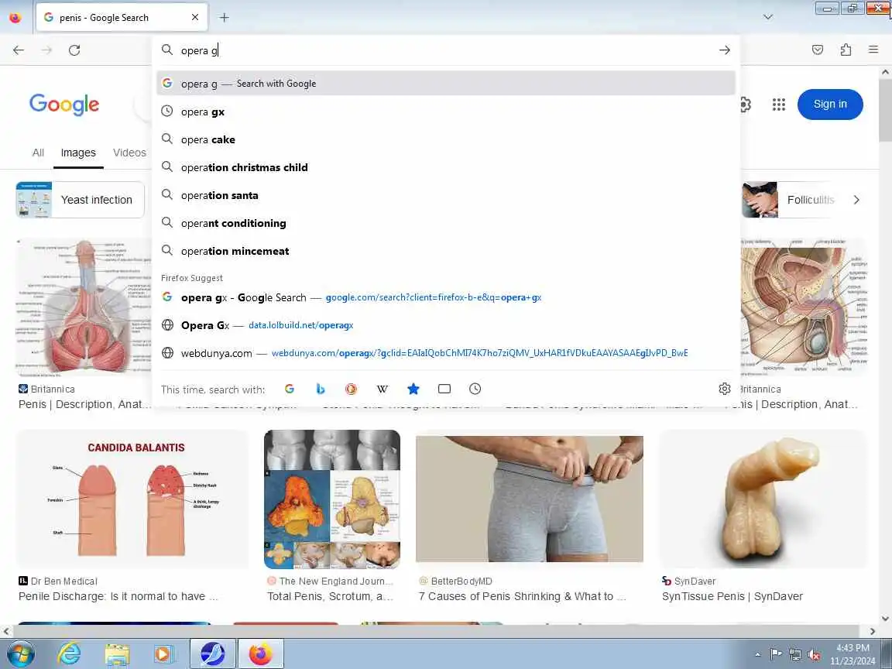Click the muted volume tray icon

coord(814,655)
